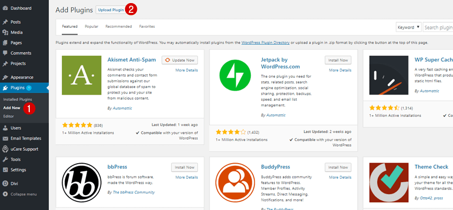Open the Akismet Anti-Spam title link
Viewport: 453px width, 210px height.
tap(131, 60)
